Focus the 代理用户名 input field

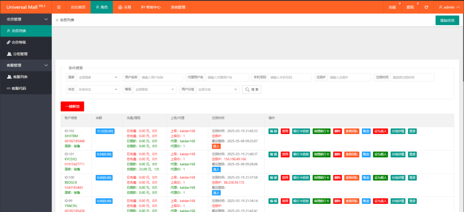point(227,78)
